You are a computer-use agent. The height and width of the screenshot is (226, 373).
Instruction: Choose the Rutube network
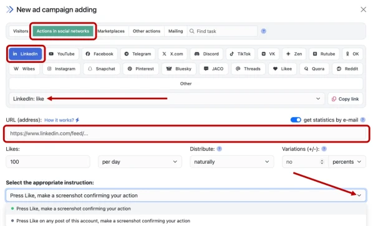pyautogui.click(x=324, y=54)
